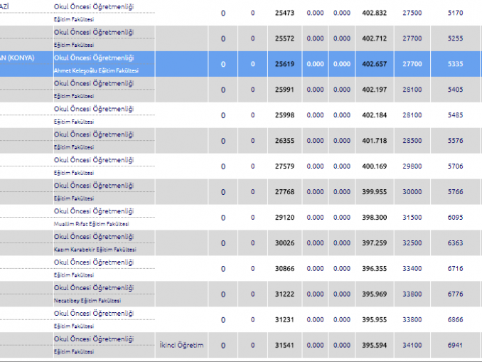Screen dimensions: 482x362
Task: Select Kazım Karabekir Eğitim Fakültesi faculty text
Action: 95,250
